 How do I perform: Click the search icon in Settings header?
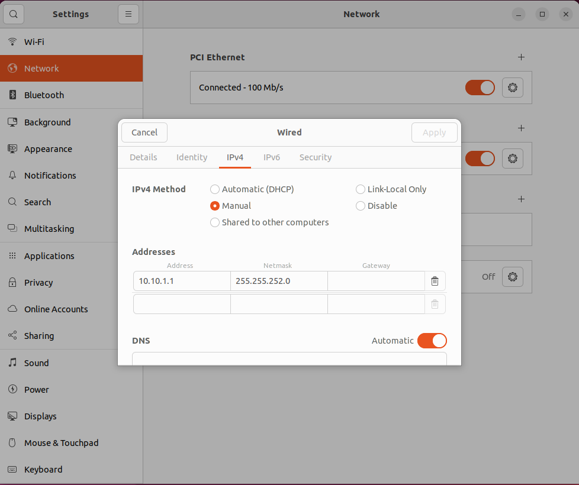(14, 14)
